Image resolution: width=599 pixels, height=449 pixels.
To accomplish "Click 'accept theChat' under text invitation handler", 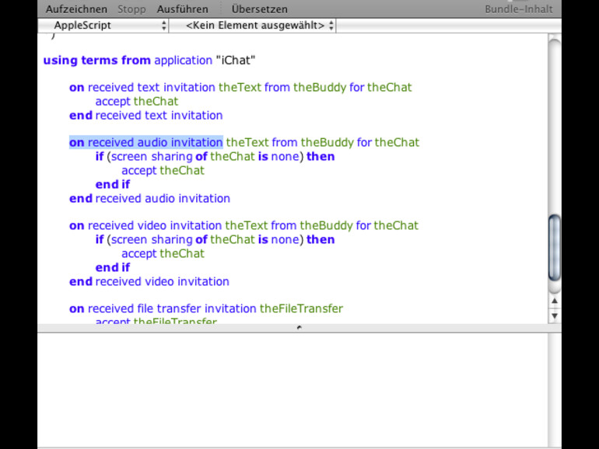I will coord(137,102).
